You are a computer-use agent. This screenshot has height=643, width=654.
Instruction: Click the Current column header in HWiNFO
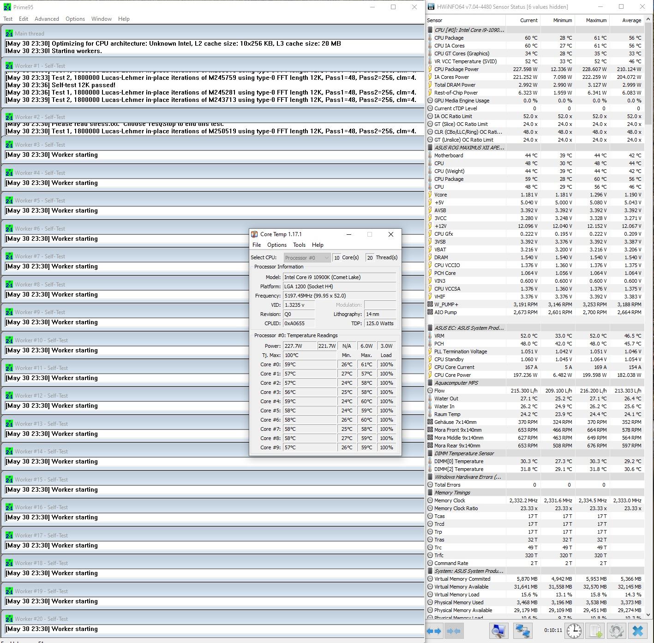pyautogui.click(x=523, y=20)
